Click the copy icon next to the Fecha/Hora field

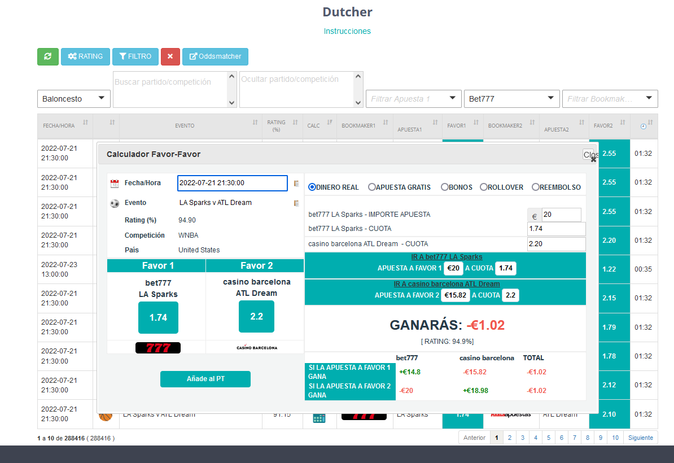296,184
